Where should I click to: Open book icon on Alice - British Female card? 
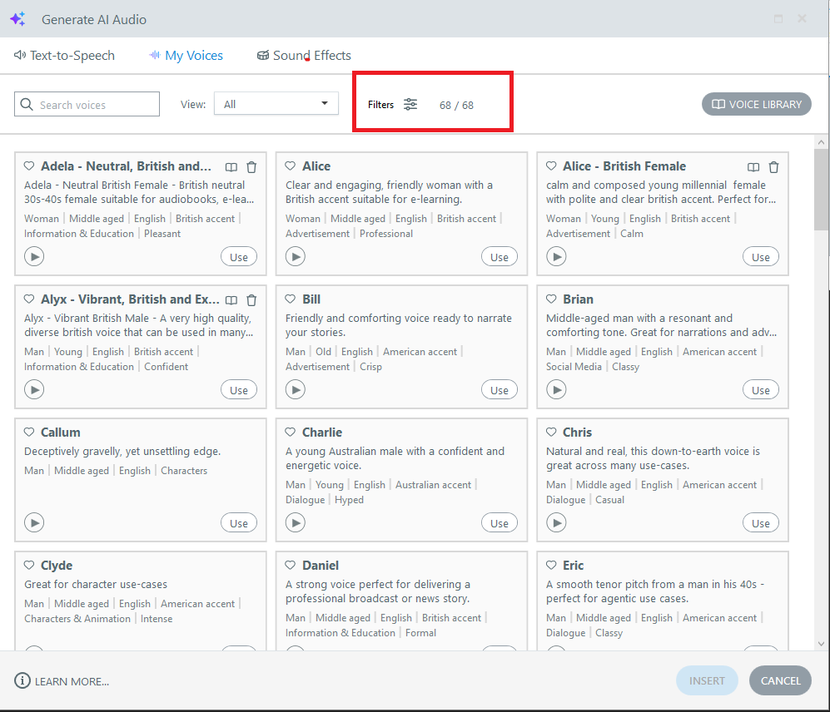[x=753, y=166]
